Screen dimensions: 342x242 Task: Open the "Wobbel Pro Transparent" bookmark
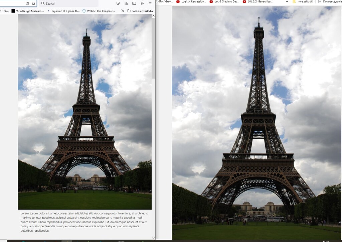coord(100,10)
